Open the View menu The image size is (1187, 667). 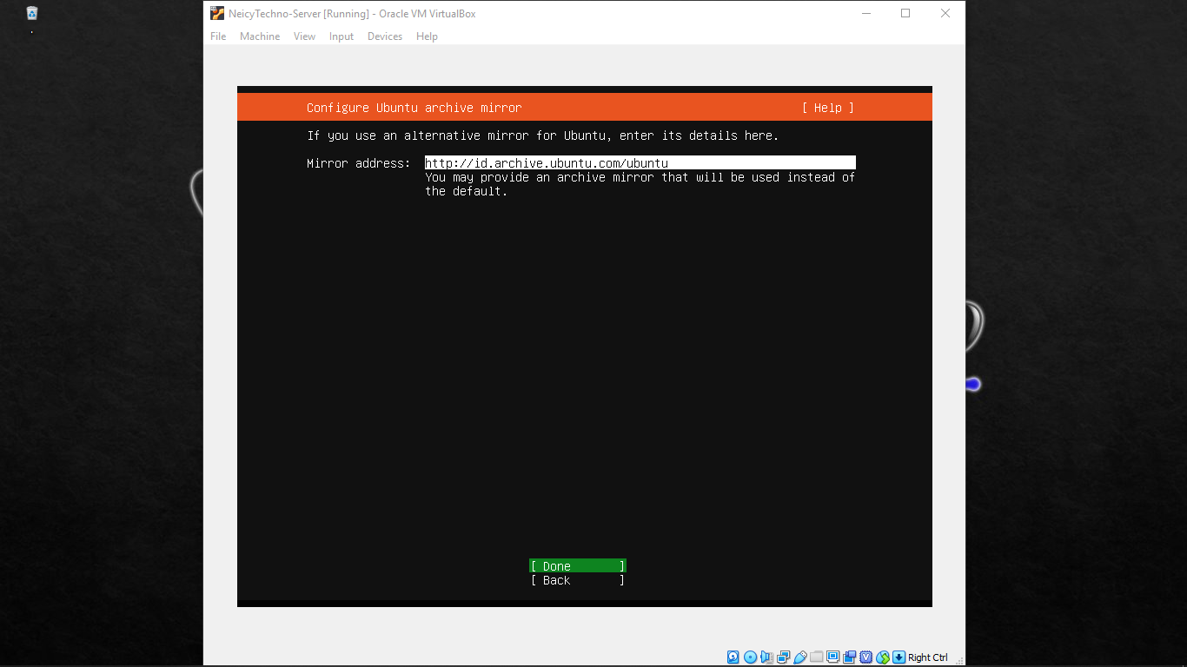pos(304,36)
